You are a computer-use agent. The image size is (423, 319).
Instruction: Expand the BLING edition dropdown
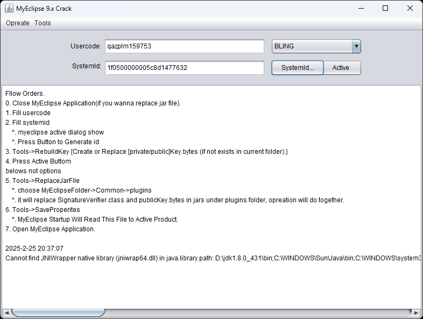coord(356,46)
